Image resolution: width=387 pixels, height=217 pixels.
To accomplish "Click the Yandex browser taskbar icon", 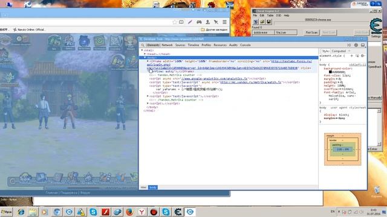I will tap(141, 212).
